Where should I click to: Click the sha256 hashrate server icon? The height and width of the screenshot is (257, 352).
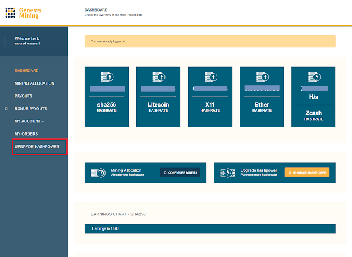pos(107,77)
